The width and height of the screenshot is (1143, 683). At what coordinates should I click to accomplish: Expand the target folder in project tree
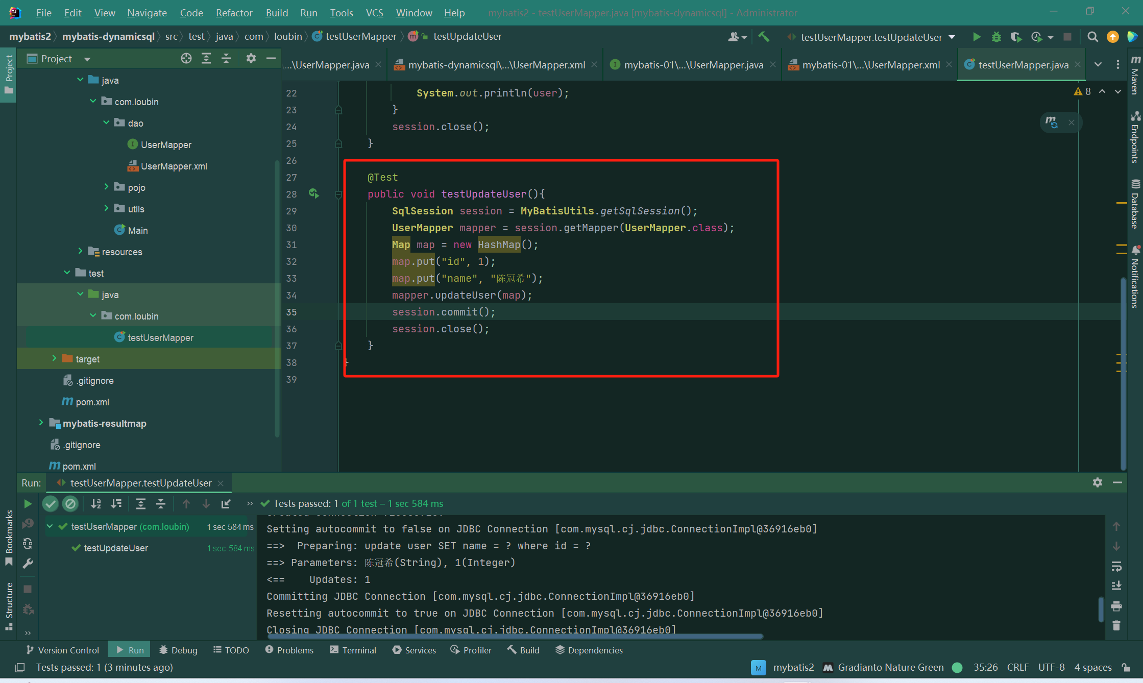click(x=54, y=359)
